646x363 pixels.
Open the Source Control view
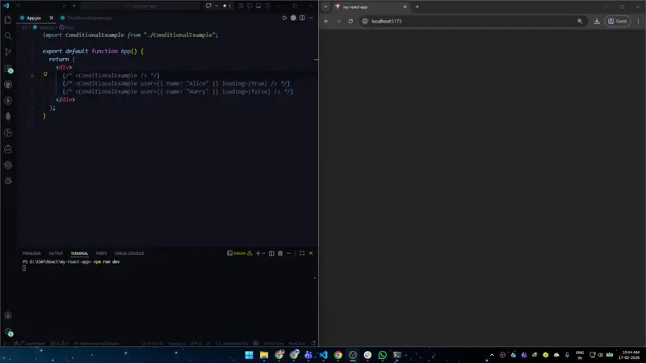8,52
